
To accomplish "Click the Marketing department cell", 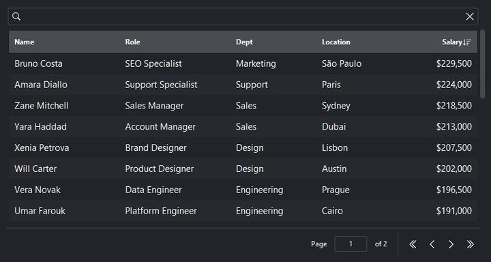I will (x=256, y=63).
